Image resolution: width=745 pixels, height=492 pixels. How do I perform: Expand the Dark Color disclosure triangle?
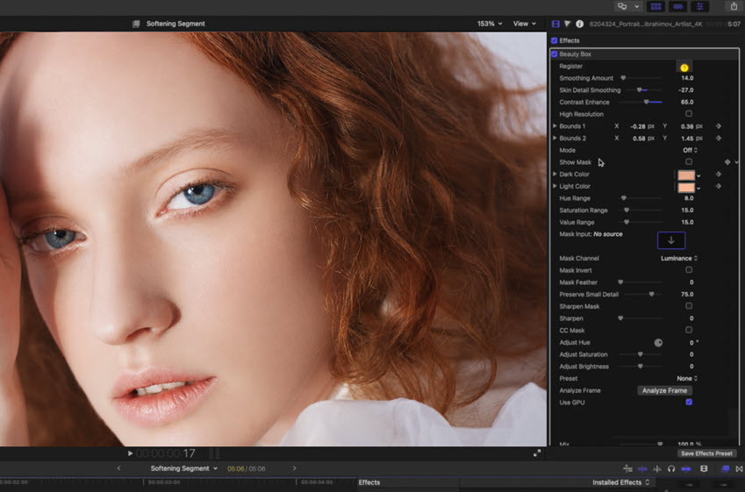(555, 174)
